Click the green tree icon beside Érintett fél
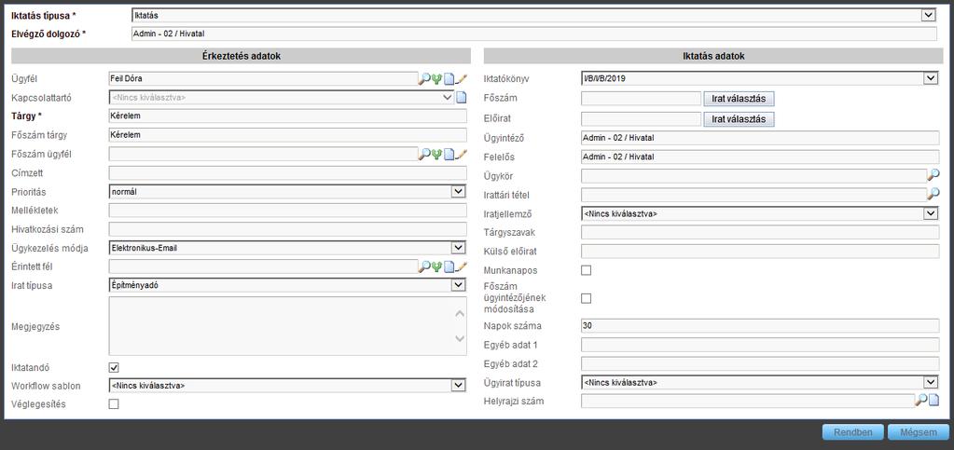The height and width of the screenshot is (450, 954). (436, 266)
